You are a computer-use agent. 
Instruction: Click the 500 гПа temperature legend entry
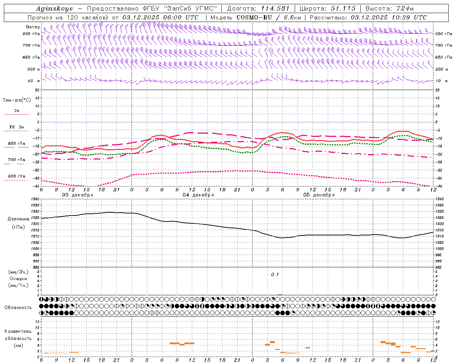pyautogui.click(x=16, y=176)
